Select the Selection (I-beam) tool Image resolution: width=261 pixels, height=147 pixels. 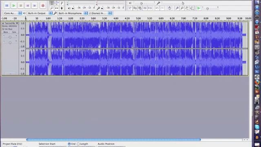(x=52, y=3)
